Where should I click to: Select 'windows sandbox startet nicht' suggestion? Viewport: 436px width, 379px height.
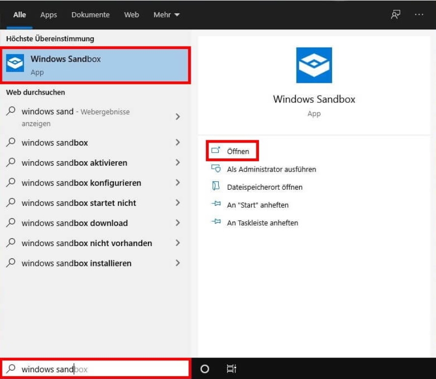pyautogui.click(x=95, y=203)
